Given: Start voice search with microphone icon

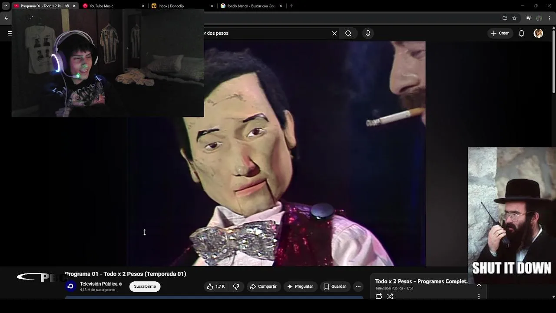Looking at the screenshot, I should pos(368,33).
